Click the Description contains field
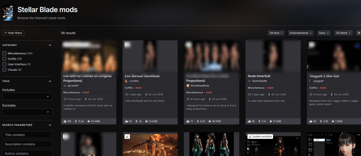361x156 pixels. coord(27,144)
